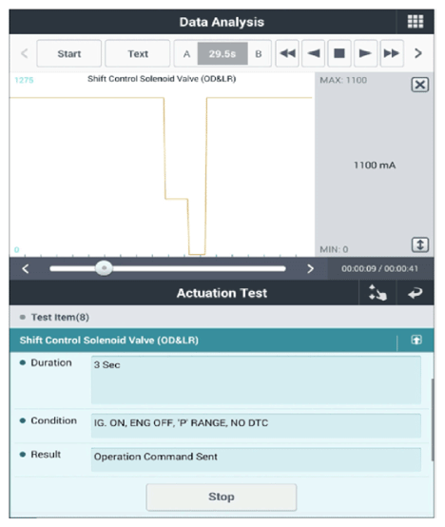Click the Start button
Image resolution: width=445 pixels, height=527 pixels.
tap(68, 53)
